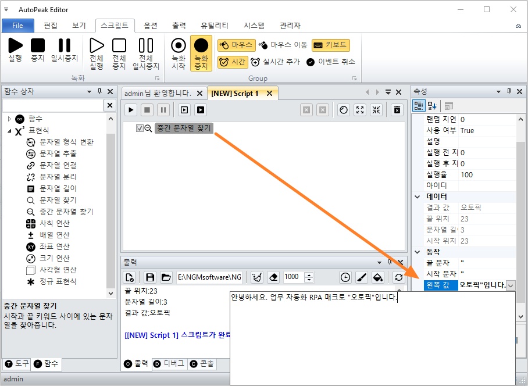528x386 pixels.
Task: Open the 옵션 ribbon tab
Action: 151,26
